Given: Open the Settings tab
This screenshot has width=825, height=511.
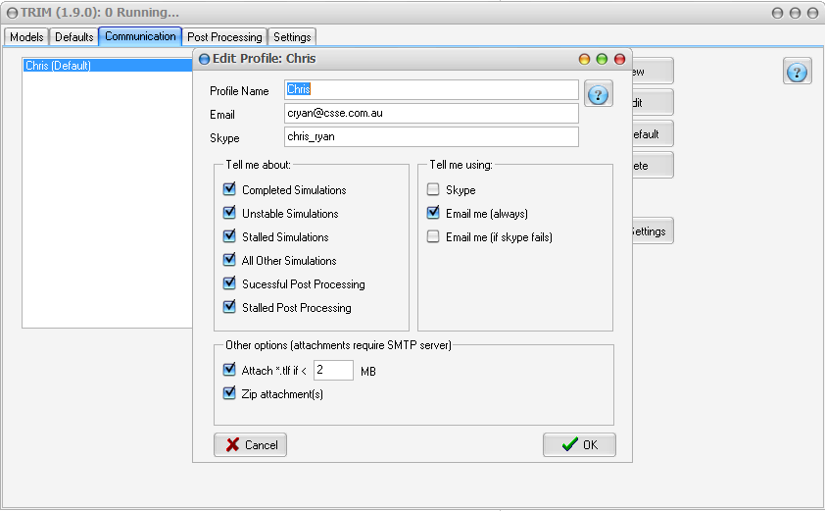Looking at the screenshot, I should coord(292,36).
